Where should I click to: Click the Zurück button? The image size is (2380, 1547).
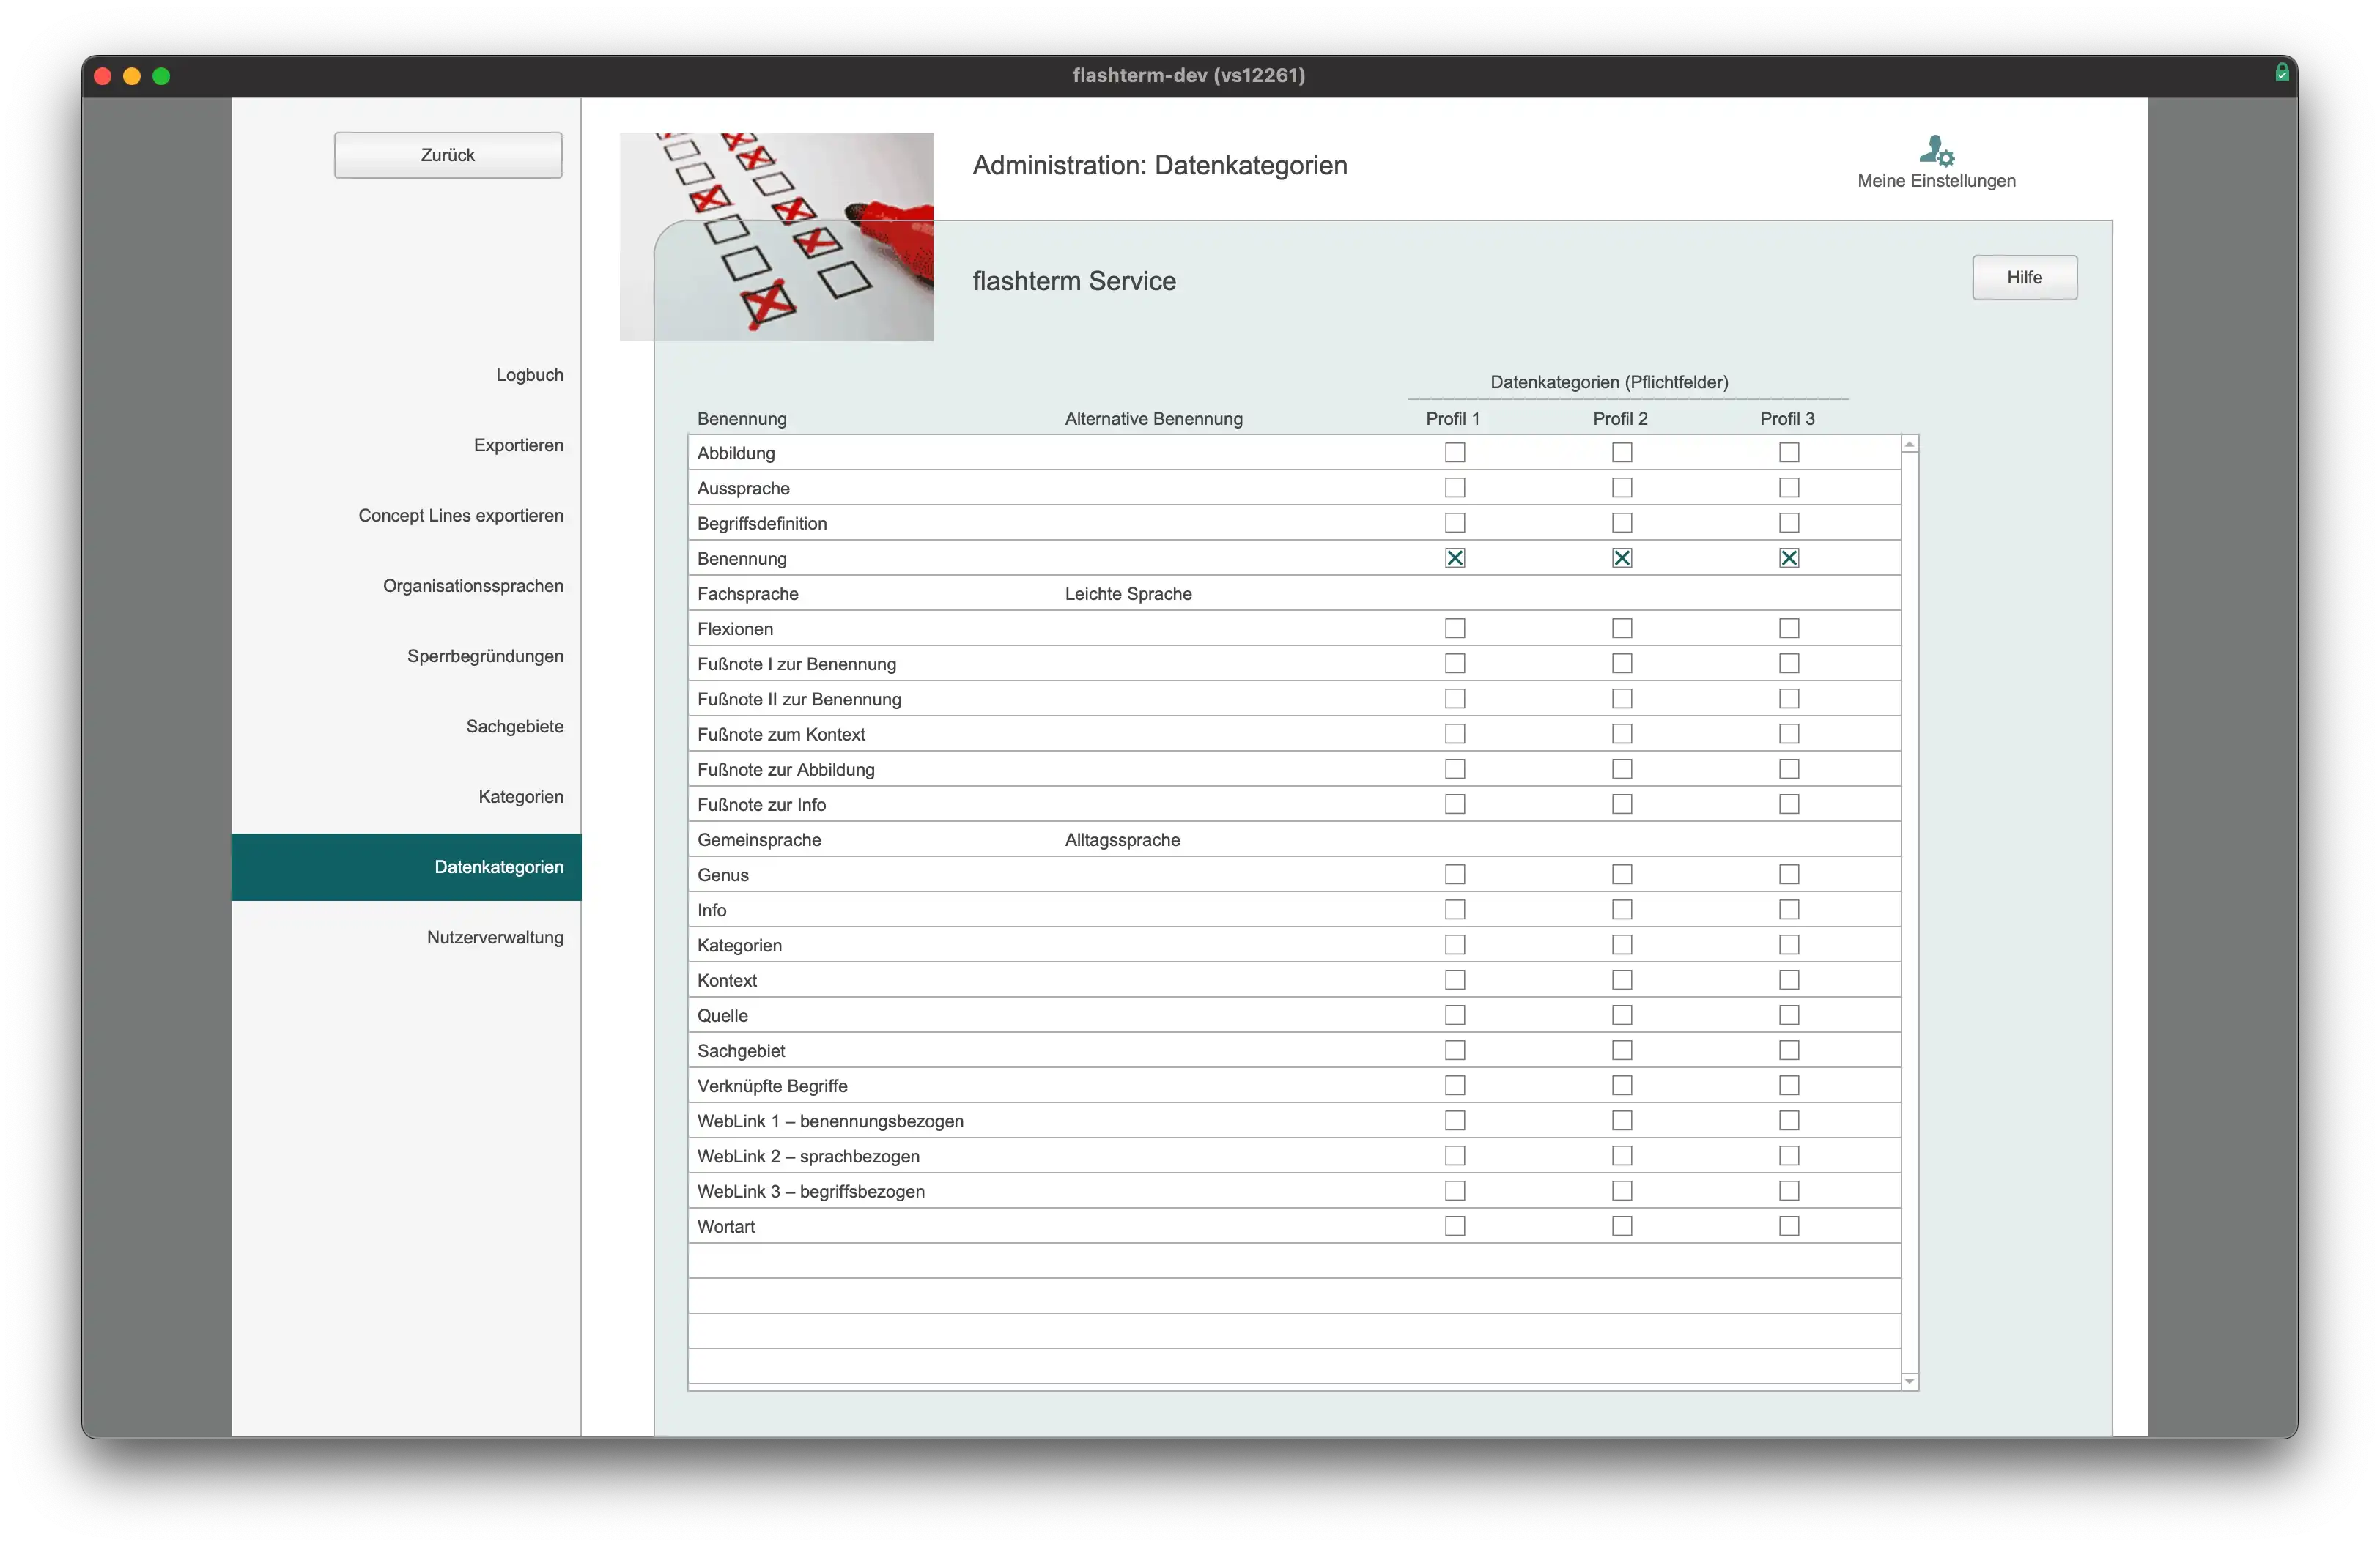pyautogui.click(x=447, y=155)
